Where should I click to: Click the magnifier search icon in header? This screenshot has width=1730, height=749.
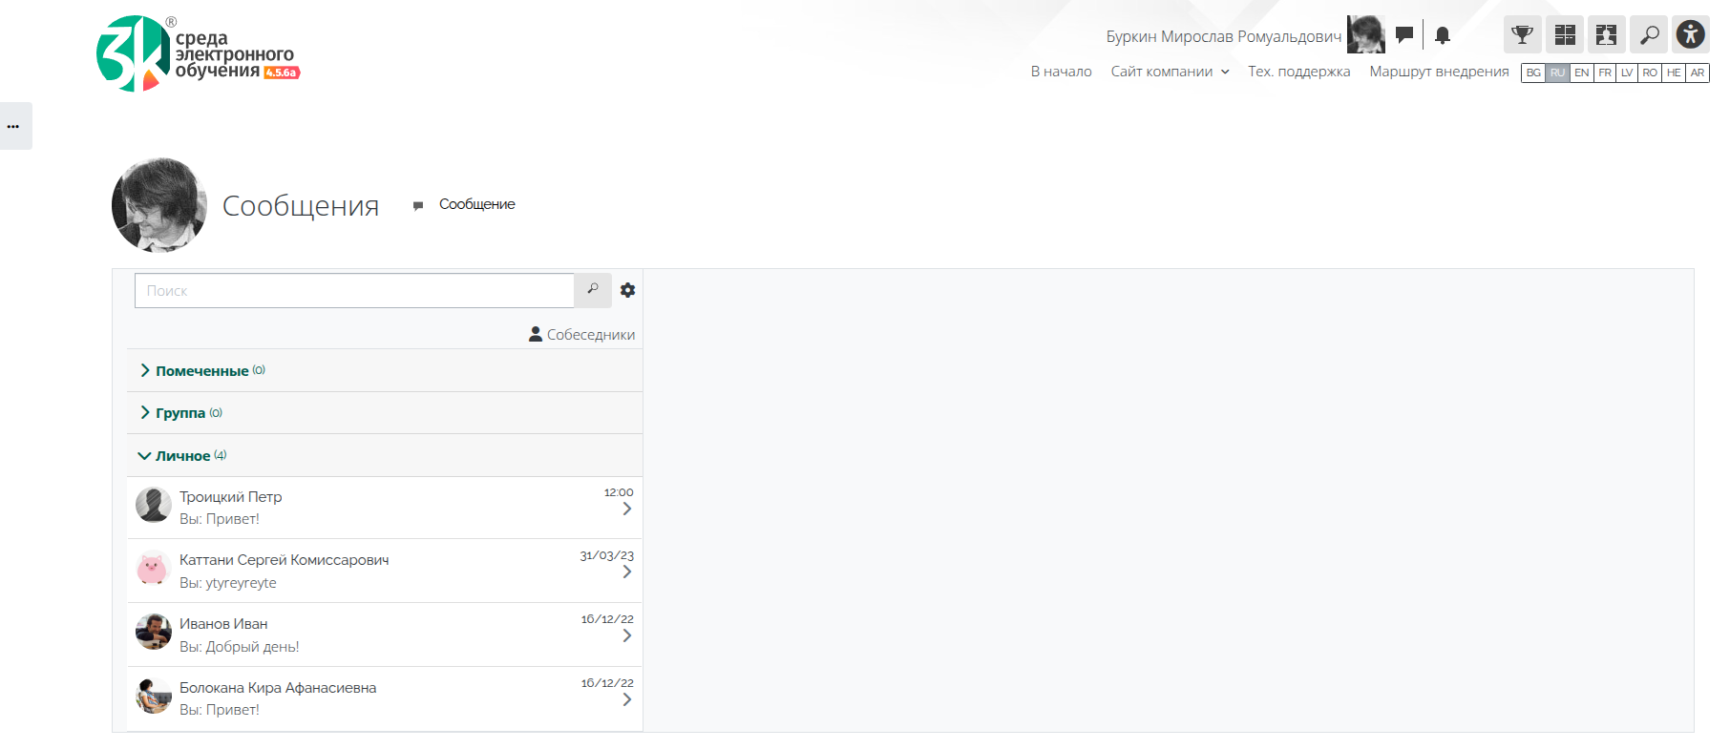1649,35
